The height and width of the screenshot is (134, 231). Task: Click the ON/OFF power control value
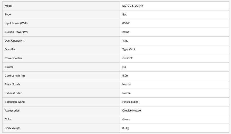click(128, 58)
